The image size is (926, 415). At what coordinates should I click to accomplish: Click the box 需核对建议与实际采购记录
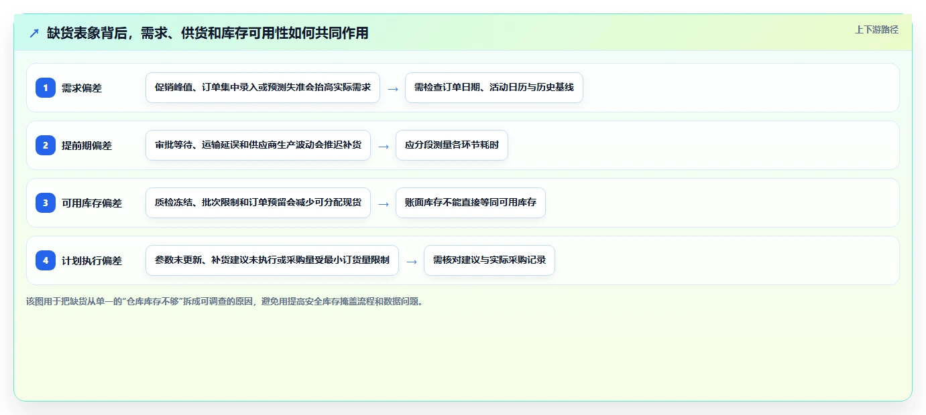coord(489,260)
